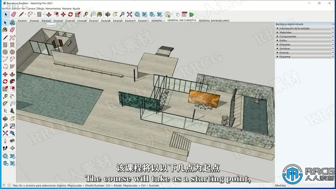Choose the Rotate tool in top toolbar
Image resolution: width=336 pixels, height=189 pixels.
point(71,14)
